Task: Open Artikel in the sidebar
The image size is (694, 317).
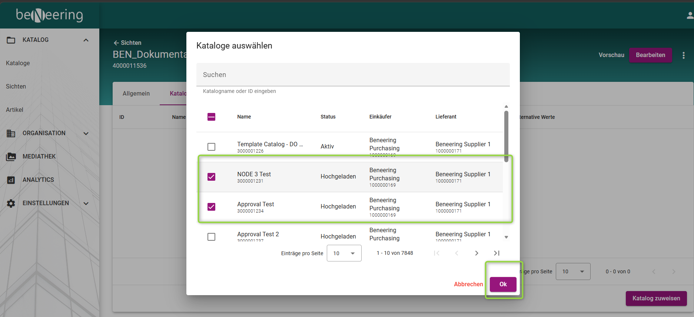Action: point(14,110)
